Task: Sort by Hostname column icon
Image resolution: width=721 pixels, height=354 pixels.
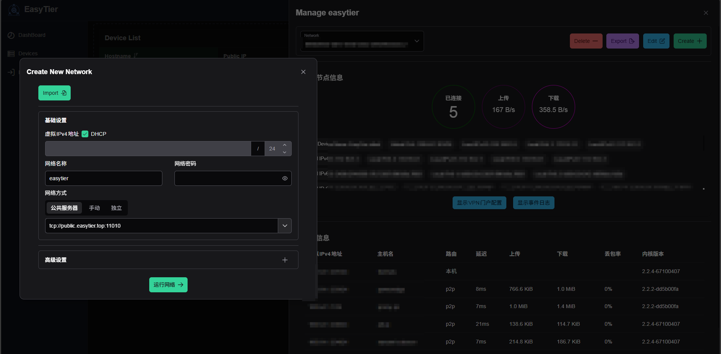Action: coord(136,56)
